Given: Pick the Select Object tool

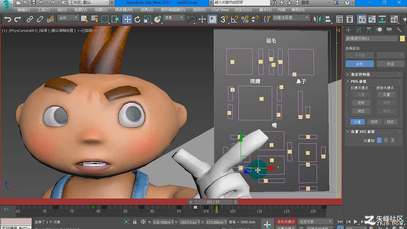Looking at the screenshot, I should [x=84, y=19].
